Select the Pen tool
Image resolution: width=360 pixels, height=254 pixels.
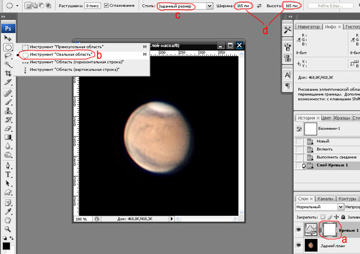click(x=7, y=165)
